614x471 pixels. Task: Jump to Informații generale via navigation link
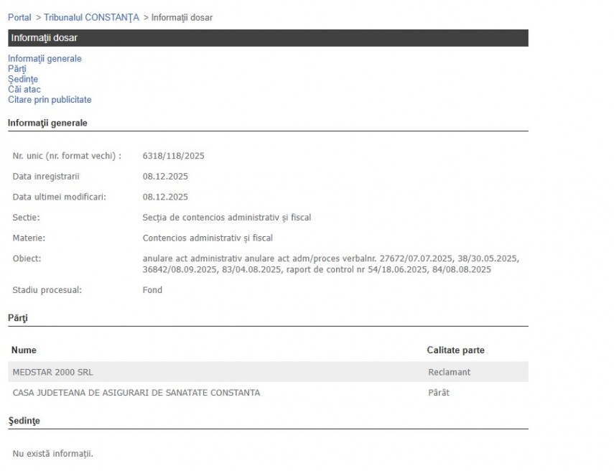45,59
